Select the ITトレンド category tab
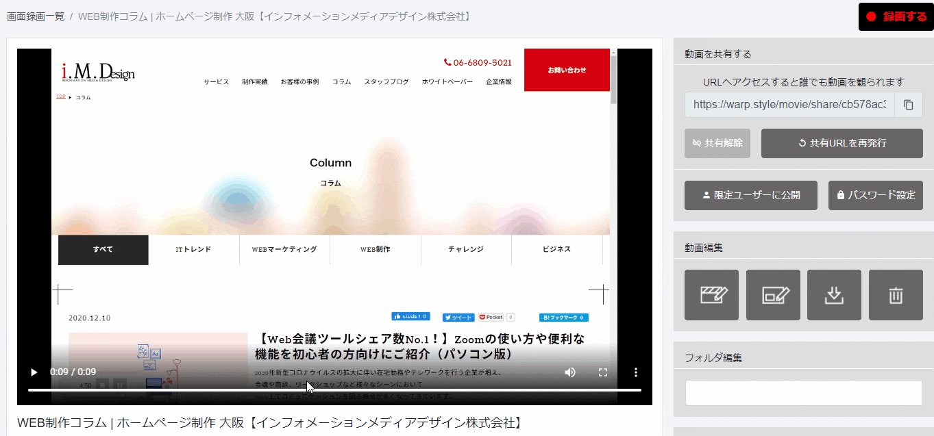 (x=194, y=250)
